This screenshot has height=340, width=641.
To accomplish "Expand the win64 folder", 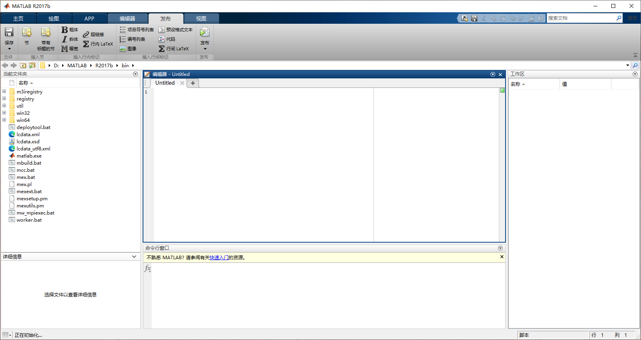I will tap(4, 120).
